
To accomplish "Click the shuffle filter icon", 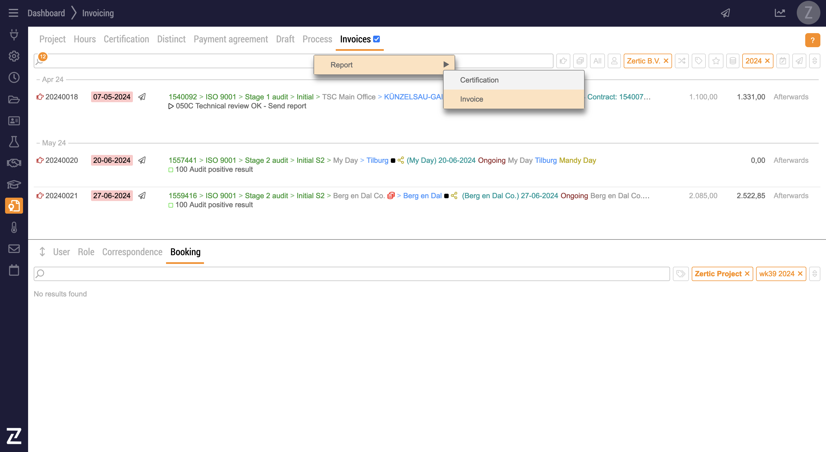I will coord(682,61).
